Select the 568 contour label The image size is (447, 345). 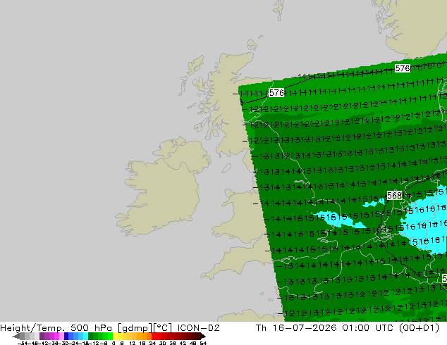point(395,195)
